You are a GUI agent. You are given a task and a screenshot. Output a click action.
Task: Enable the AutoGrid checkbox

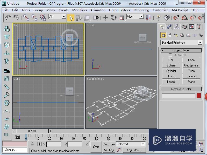[x=170, y=55]
